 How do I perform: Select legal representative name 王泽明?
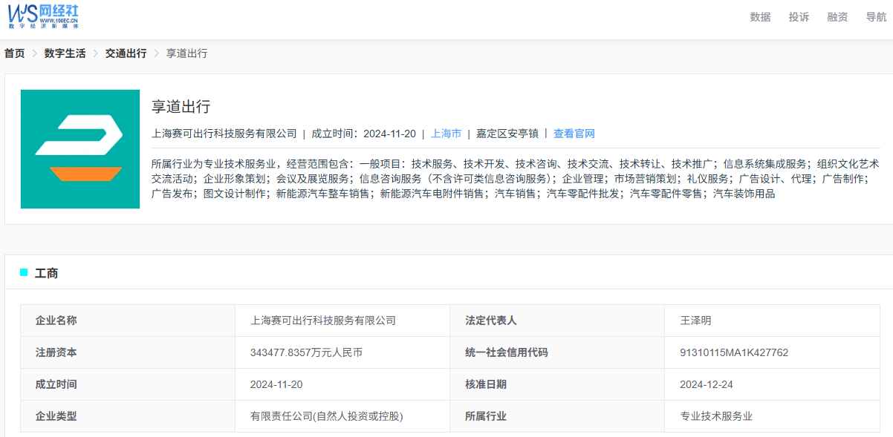tap(695, 321)
